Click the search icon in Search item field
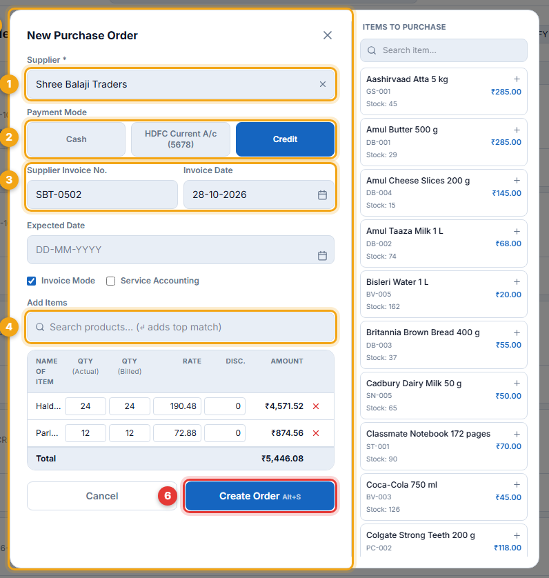This screenshot has width=549, height=578. point(372,50)
